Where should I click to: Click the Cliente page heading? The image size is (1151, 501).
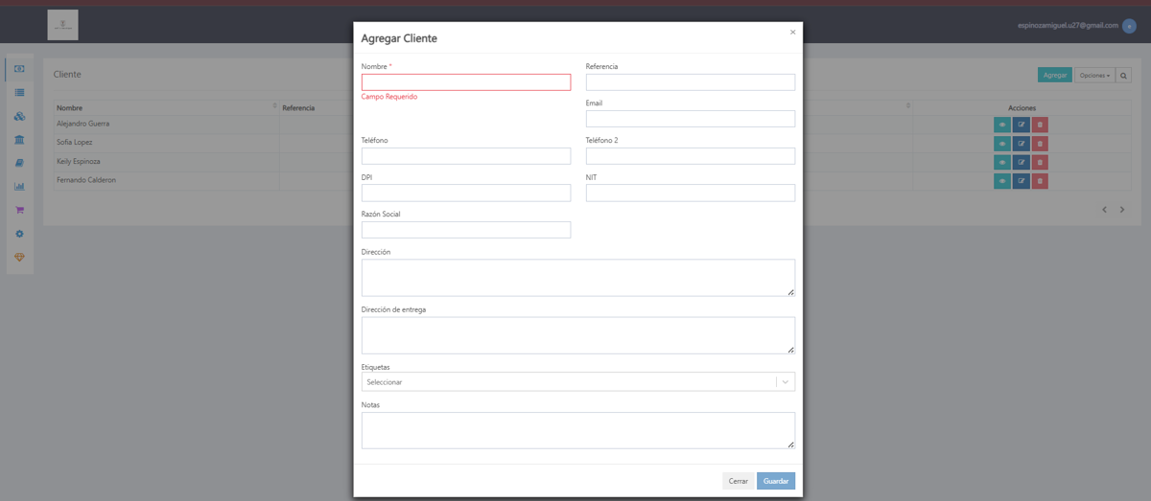click(x=67, y=74)
